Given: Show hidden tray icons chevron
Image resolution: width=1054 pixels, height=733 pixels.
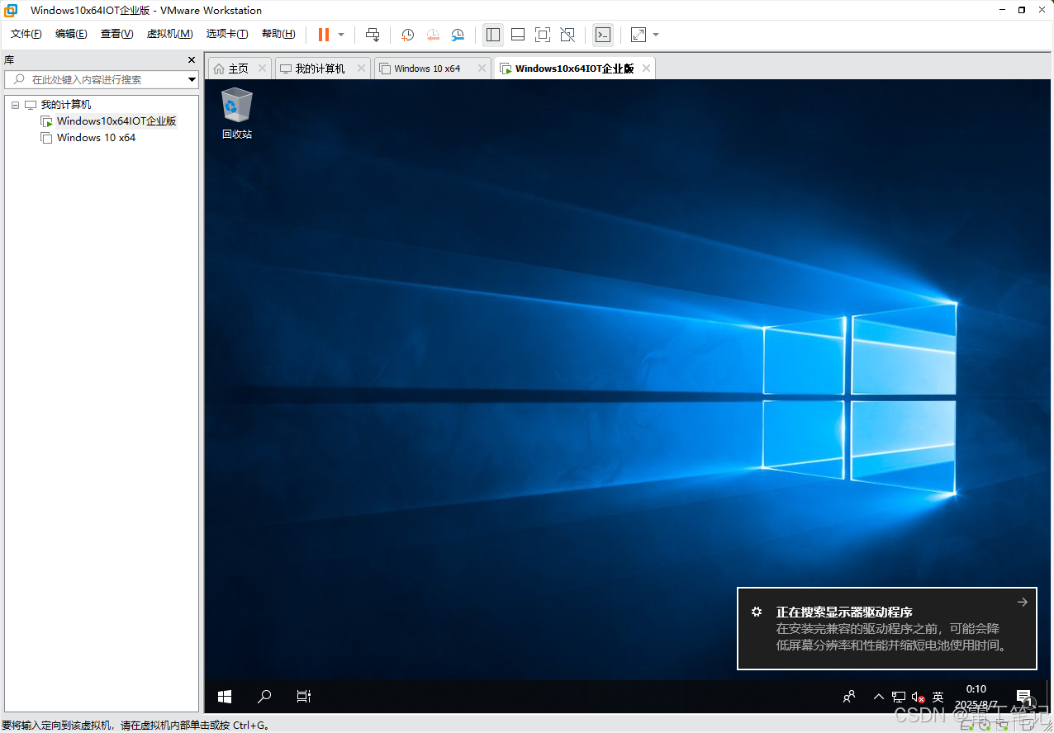Looking at the screenshot, I should click(x=878, y=697).
